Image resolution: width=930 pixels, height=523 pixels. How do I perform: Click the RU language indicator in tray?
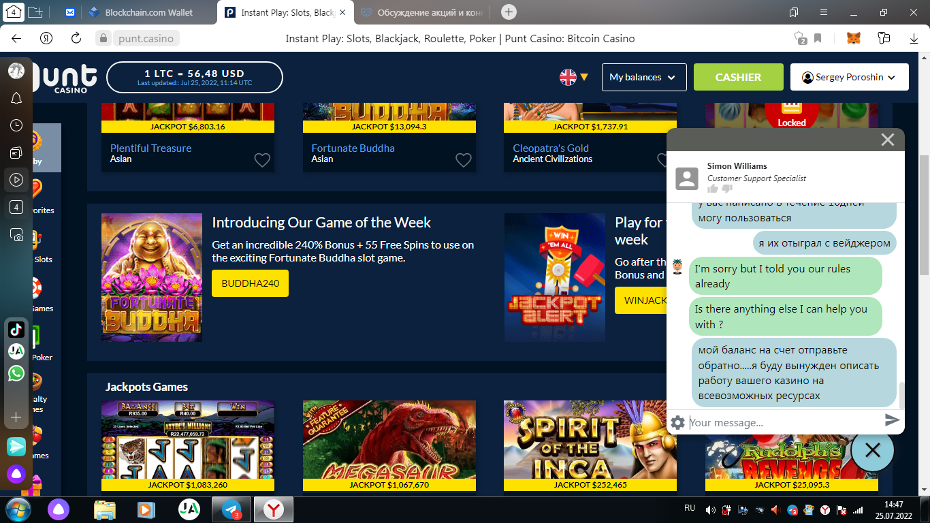click(x=690, y=508)
